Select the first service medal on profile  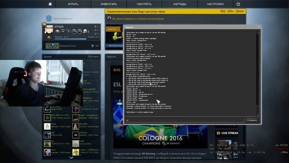(57, 31)
